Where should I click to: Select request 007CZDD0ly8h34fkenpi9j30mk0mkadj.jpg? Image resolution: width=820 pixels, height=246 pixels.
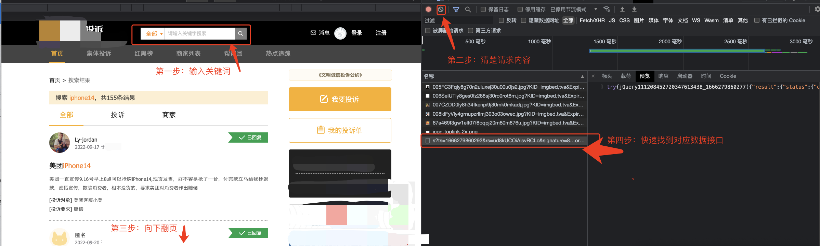(x=504, y=105)
